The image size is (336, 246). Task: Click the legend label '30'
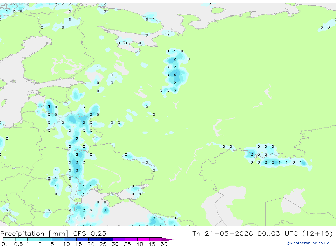pyautogui.click(x=115, y=244)
